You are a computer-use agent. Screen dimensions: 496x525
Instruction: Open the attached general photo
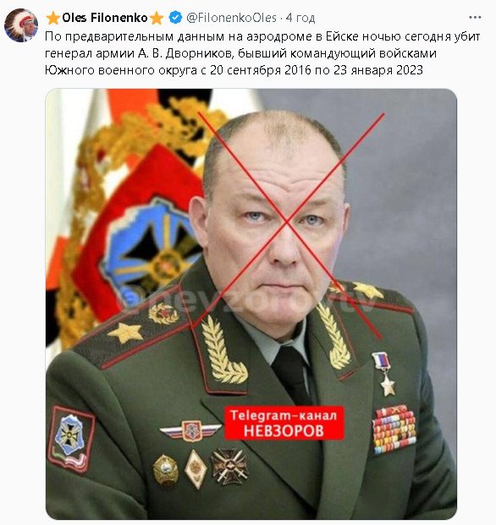tap(251, 304)
